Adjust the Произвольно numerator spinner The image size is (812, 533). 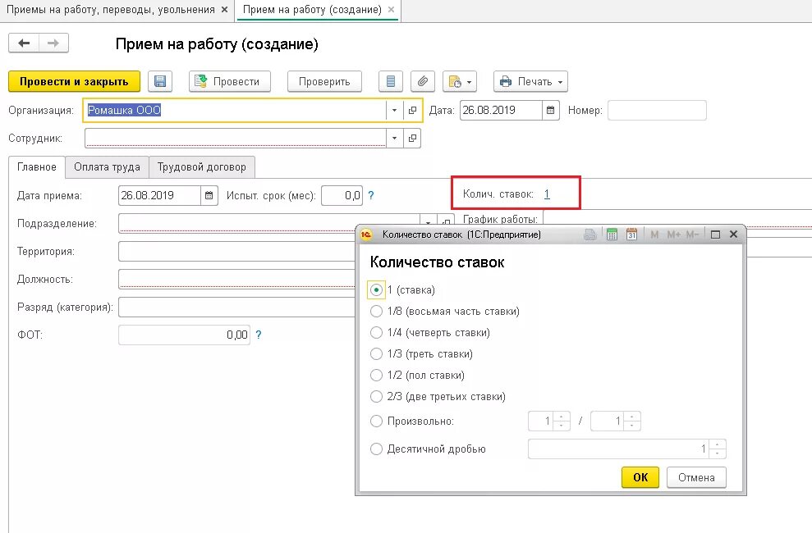click(x=562, y=421)
